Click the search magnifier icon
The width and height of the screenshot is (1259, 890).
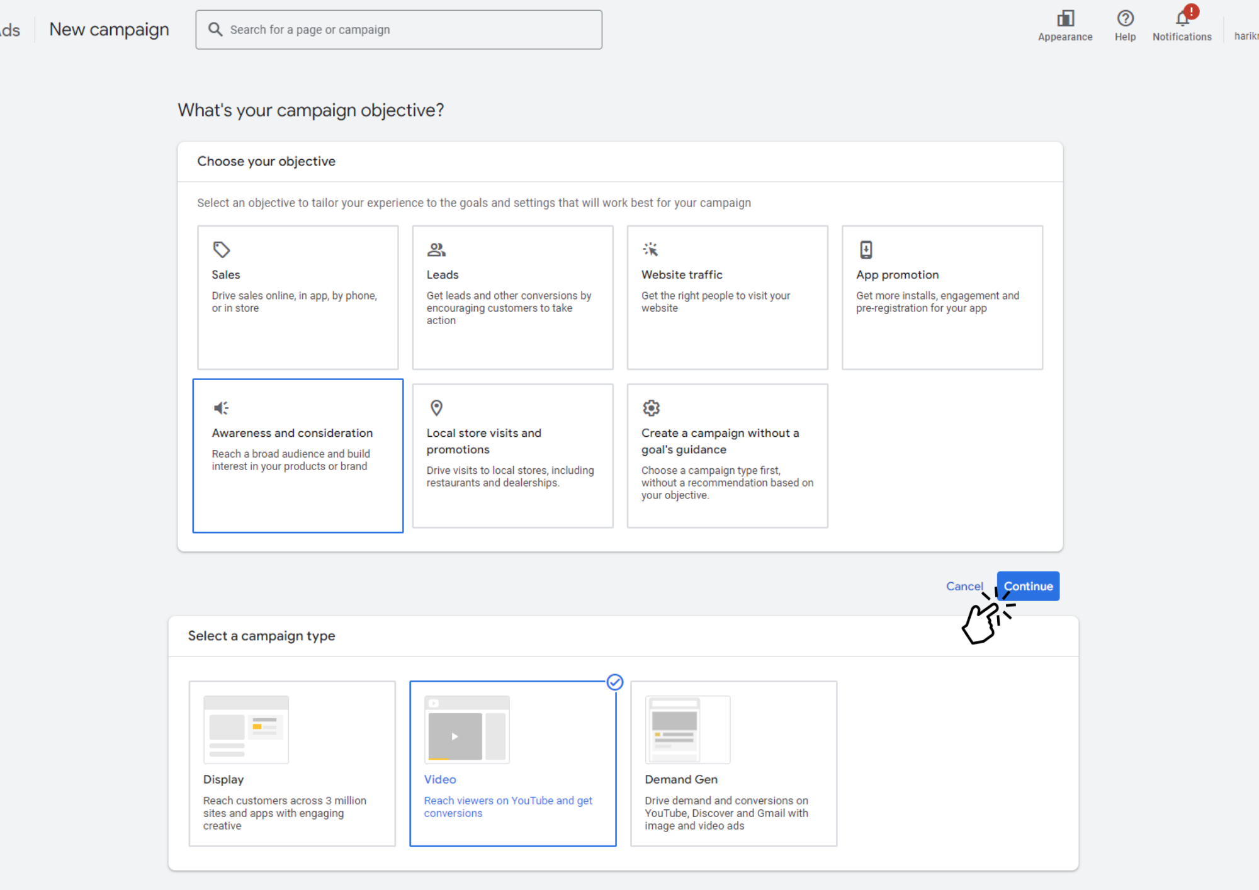215,30
